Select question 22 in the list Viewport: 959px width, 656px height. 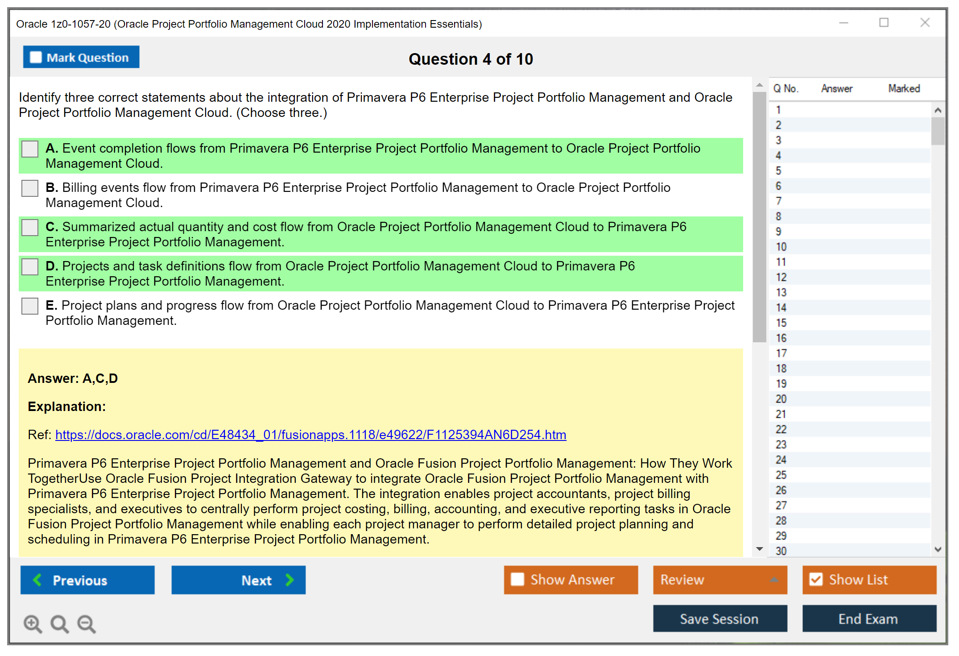pos(781,429)
